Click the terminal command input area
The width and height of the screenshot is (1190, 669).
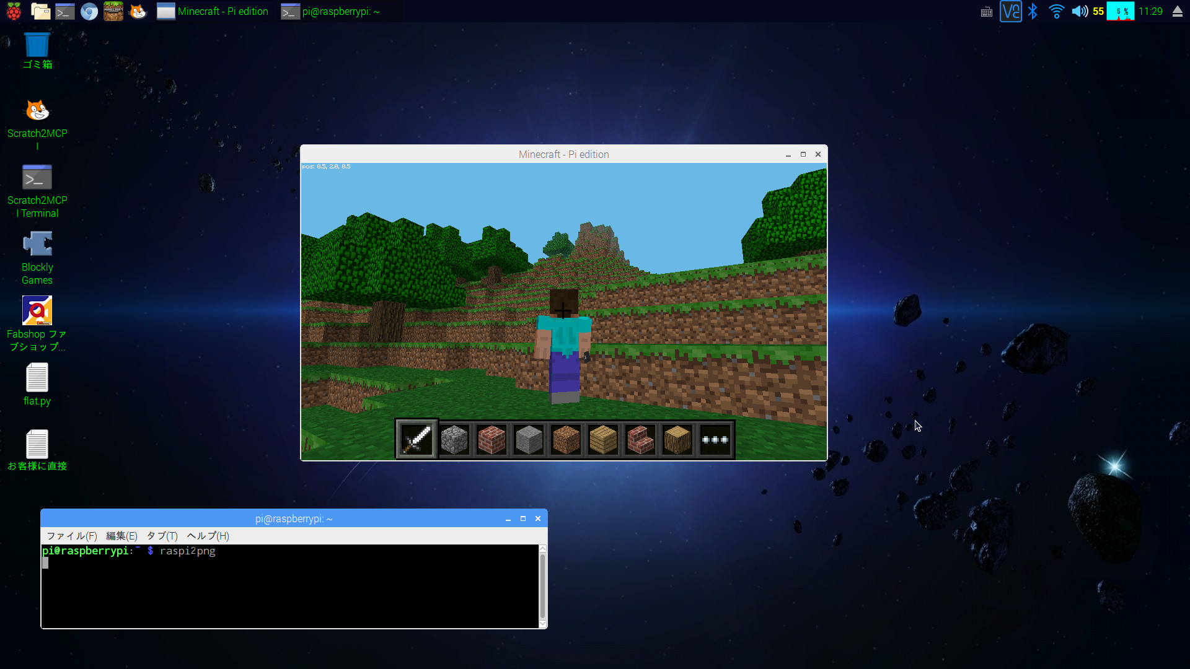[290, 586]
